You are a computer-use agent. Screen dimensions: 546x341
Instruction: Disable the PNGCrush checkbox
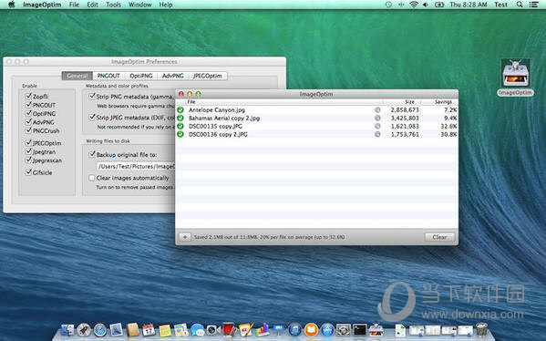(28, 130)
